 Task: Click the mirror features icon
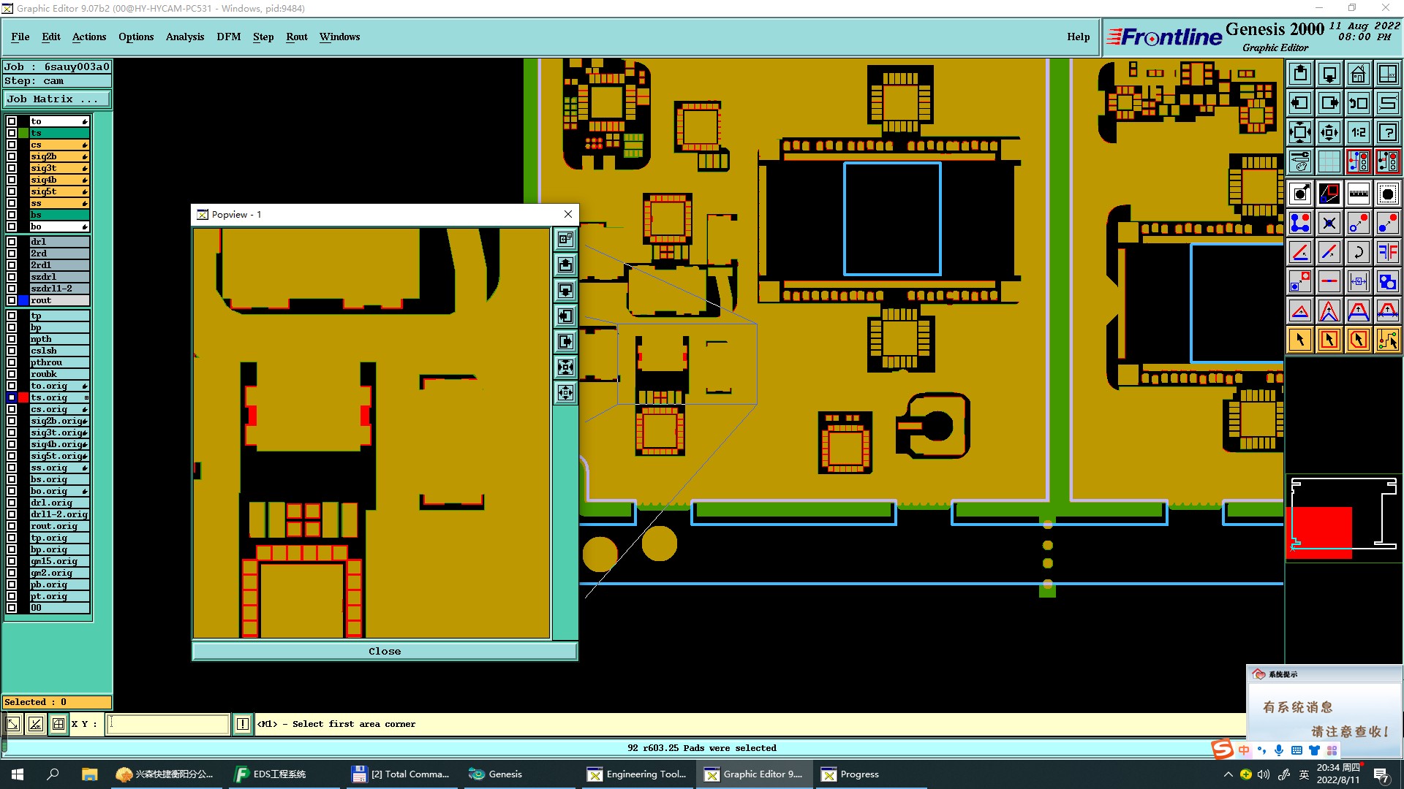(x=1387, y=252)
